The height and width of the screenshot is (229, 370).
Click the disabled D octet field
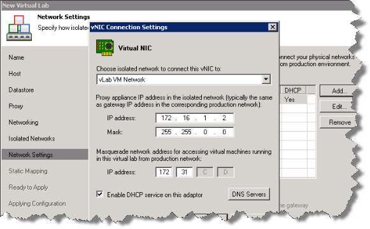pos(225,172)
